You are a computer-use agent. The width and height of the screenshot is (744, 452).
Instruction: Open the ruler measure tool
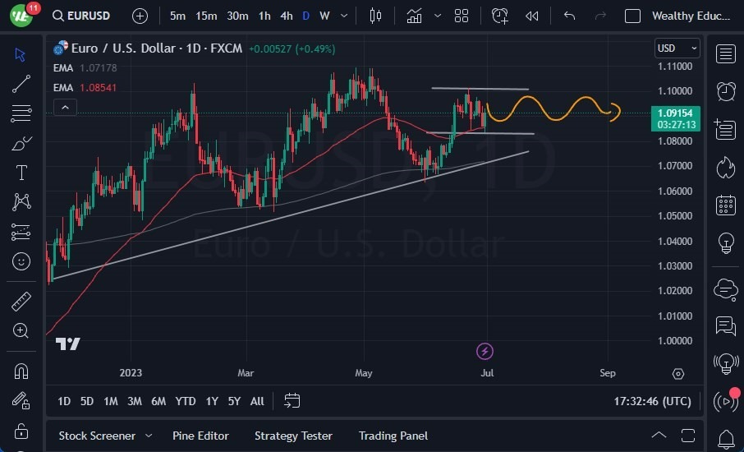tap(21, 302)
